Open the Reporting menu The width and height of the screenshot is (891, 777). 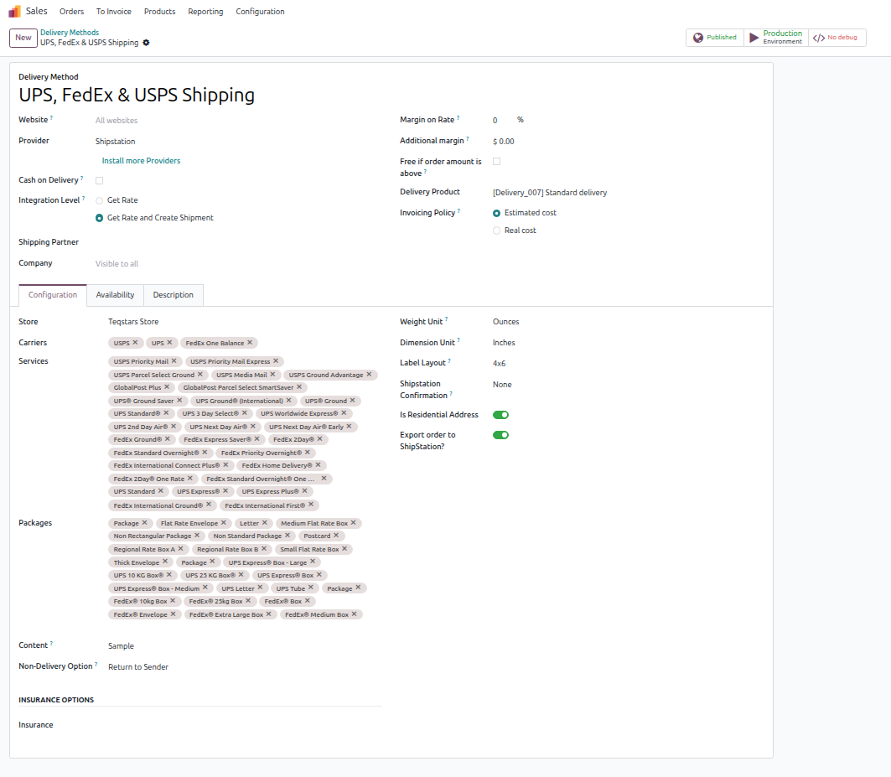[205, 12]
